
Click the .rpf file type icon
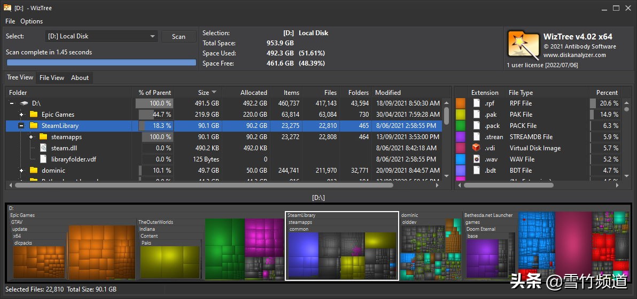pos(476,103)
